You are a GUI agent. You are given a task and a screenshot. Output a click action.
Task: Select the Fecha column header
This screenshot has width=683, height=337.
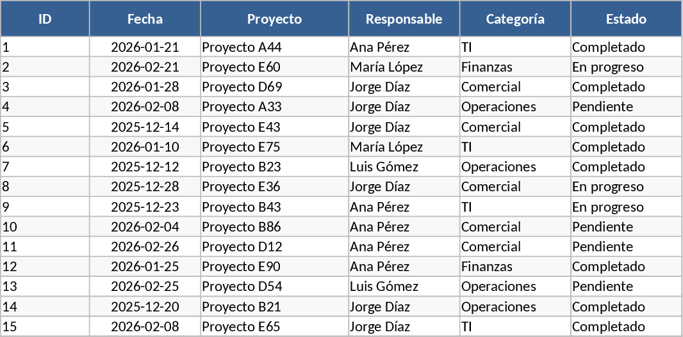coord(145,19)
